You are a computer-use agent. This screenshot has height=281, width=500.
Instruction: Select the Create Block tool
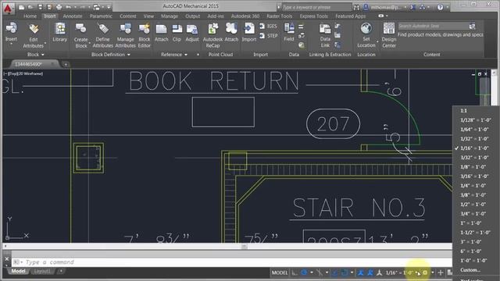tap(80, 36)
